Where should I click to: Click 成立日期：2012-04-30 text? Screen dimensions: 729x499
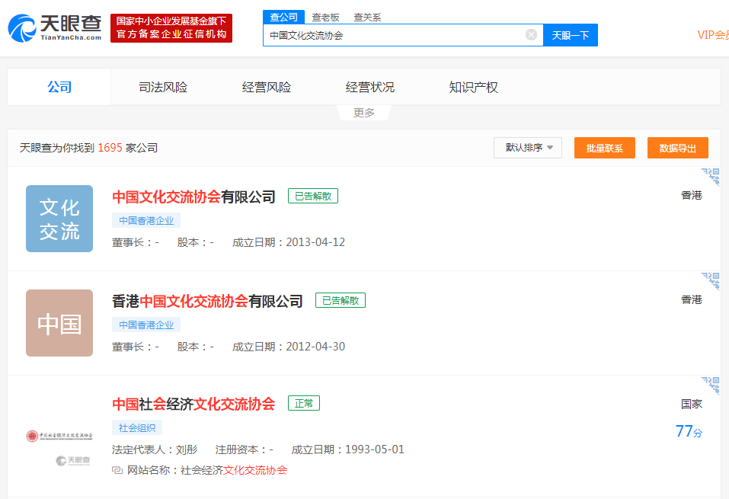pos(288,347)
